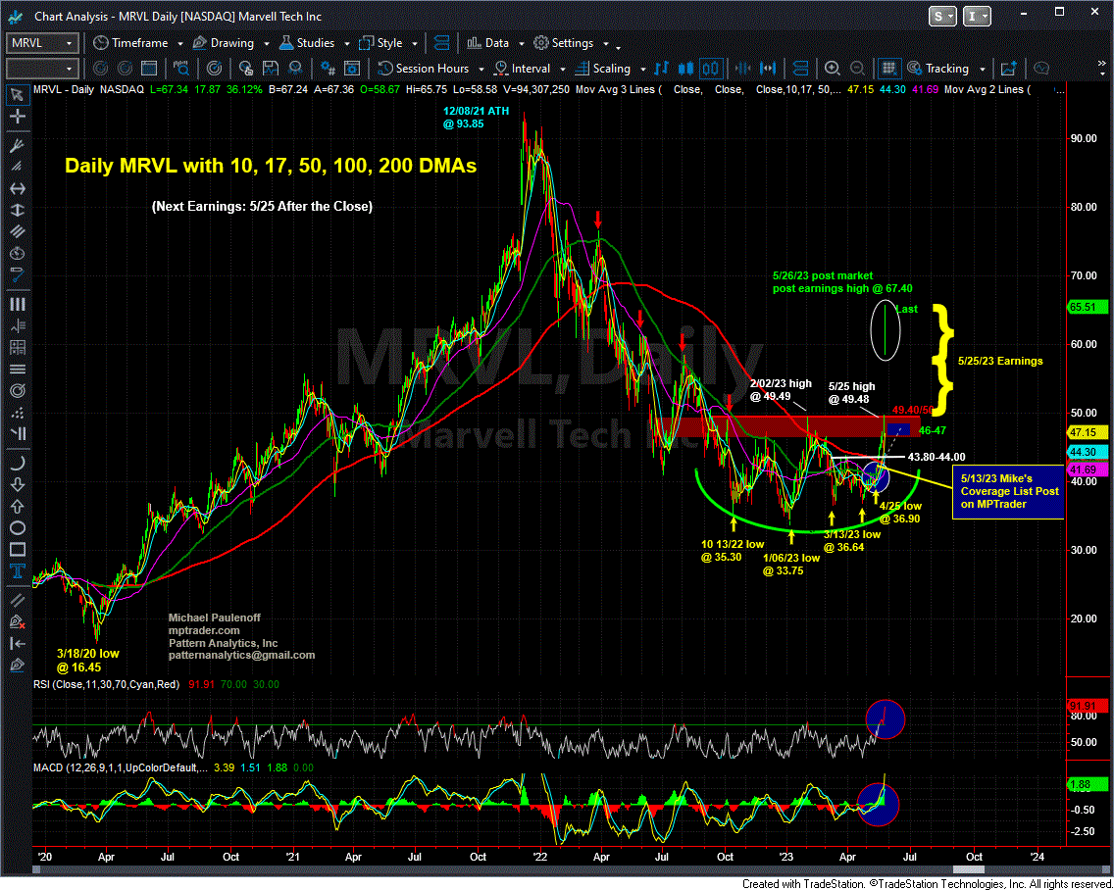Open the Studies menu
The image size is (1114, 890).
pos(316,43)
